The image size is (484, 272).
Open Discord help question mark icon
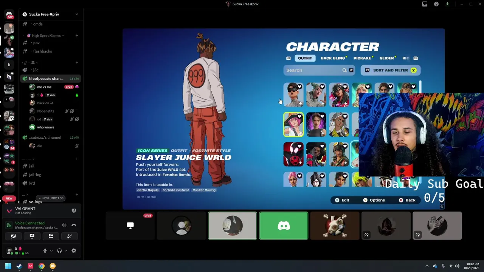pos(436,4)
